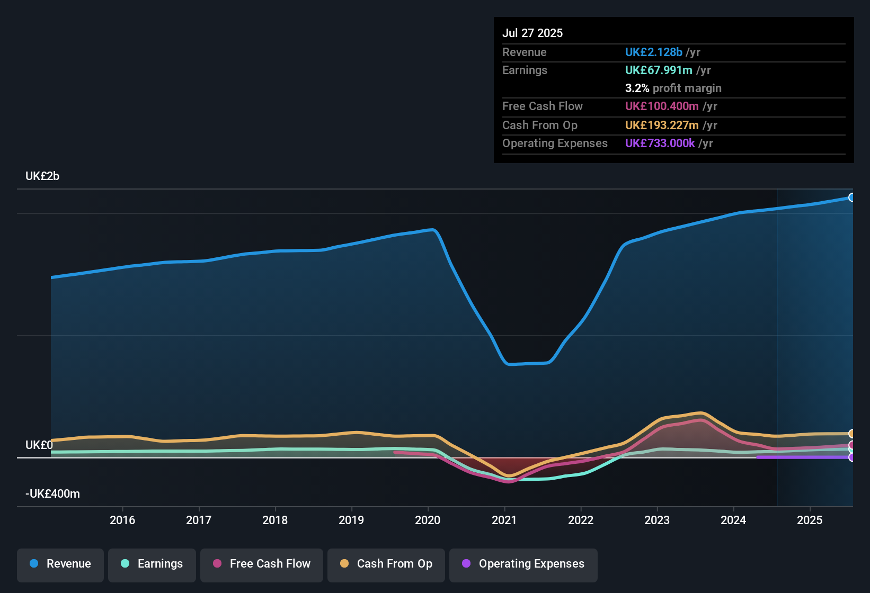
Task: Click the purple Operating Expenses legend dot
Action: tap(466, 564)
